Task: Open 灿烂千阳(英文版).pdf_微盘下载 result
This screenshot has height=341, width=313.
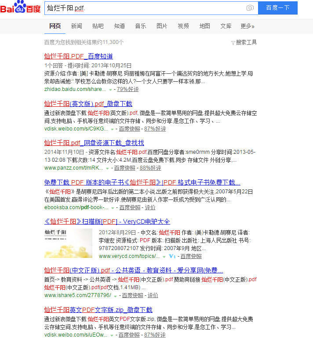Action: click(x=88, y=104)
